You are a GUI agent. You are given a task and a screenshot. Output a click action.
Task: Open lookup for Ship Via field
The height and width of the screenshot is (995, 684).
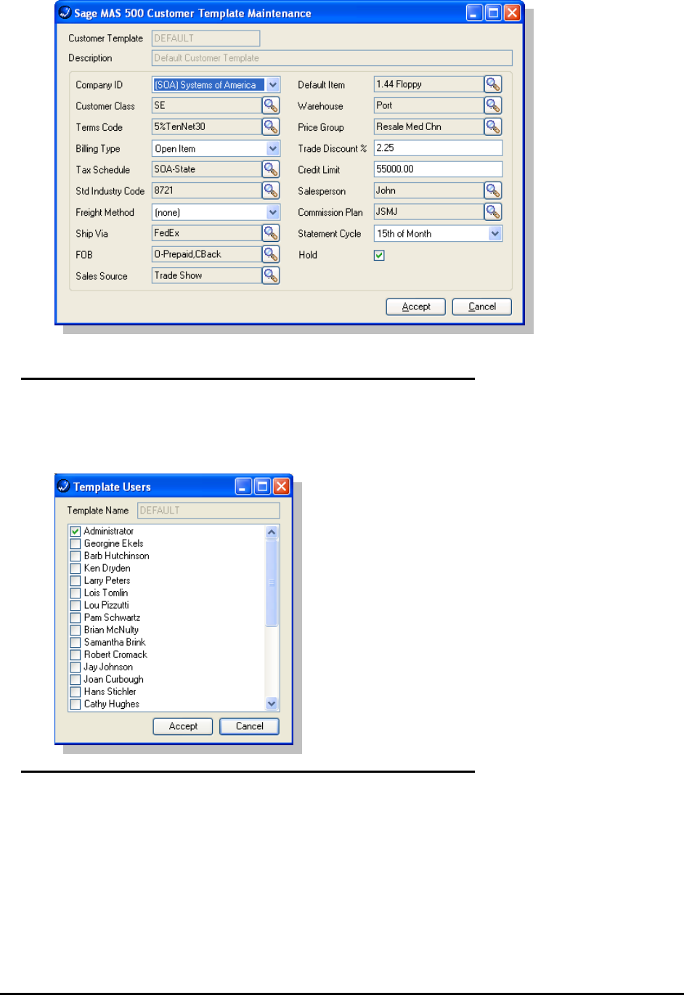pos(271,233)
